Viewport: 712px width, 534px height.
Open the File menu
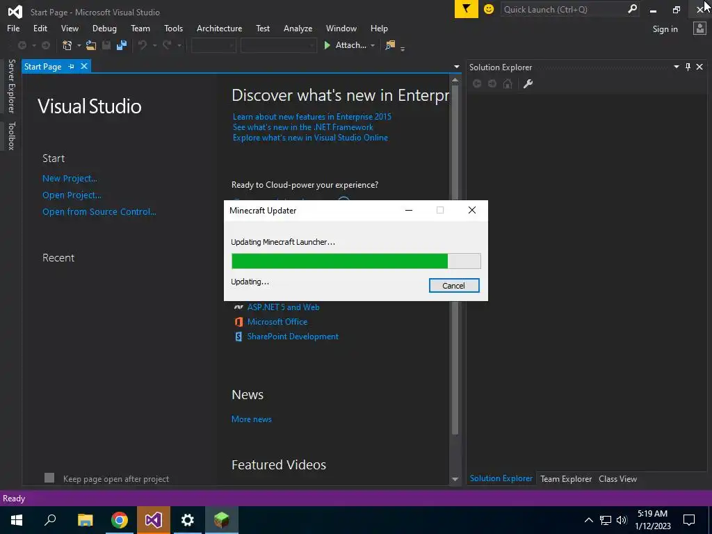[13, 28]
